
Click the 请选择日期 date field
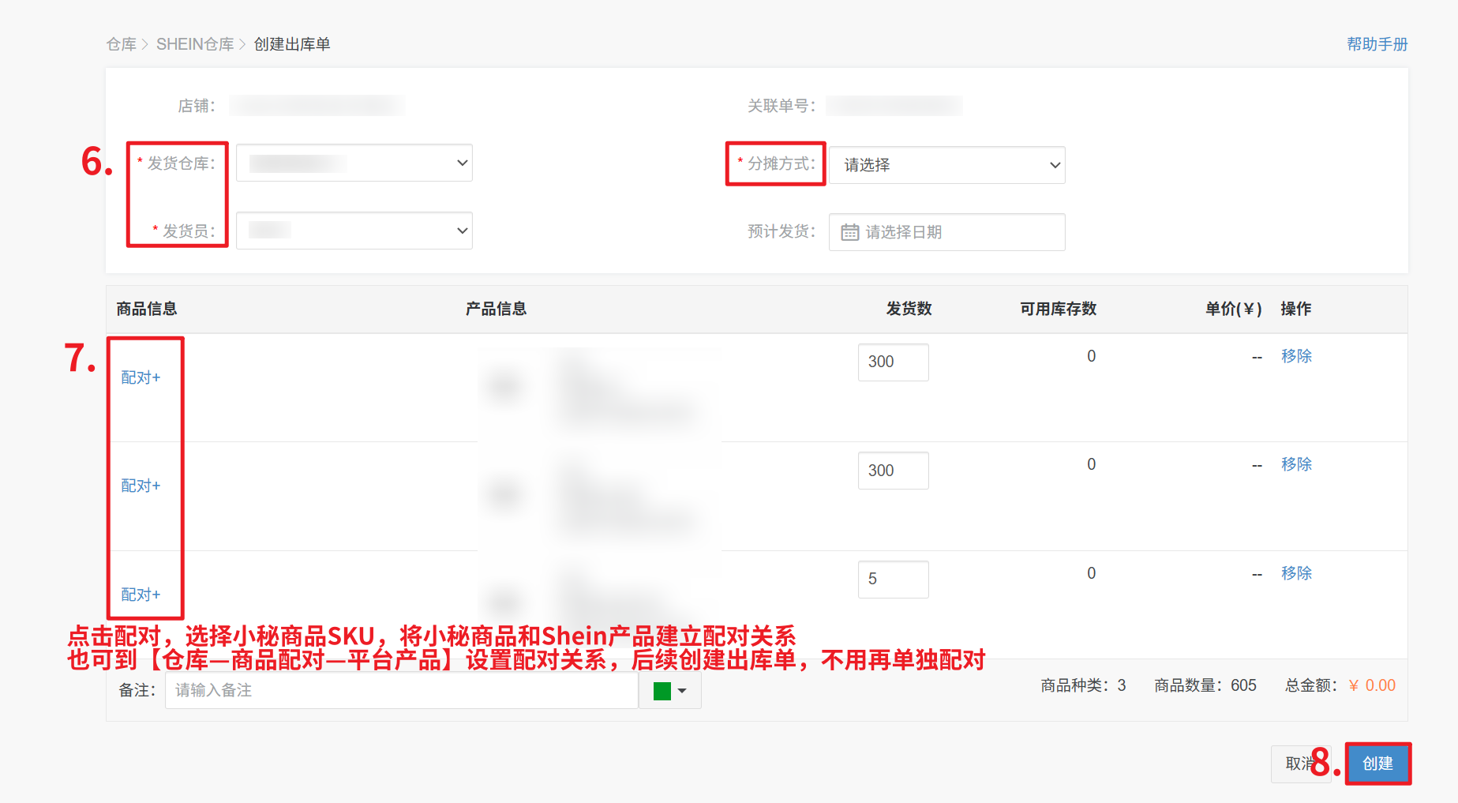[x=955, y=232]
